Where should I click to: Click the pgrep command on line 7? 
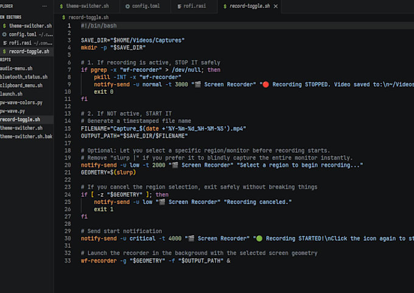click(x=99, y=70)
